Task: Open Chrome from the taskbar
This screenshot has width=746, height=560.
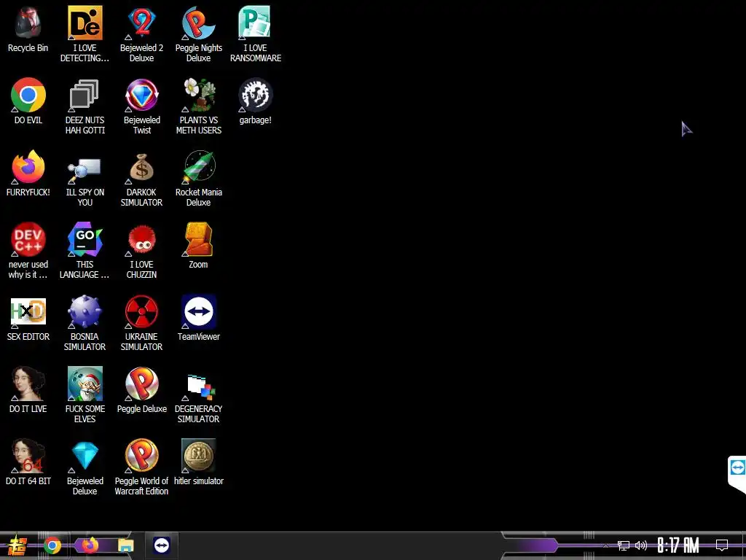Action: [x=52, y=545]
